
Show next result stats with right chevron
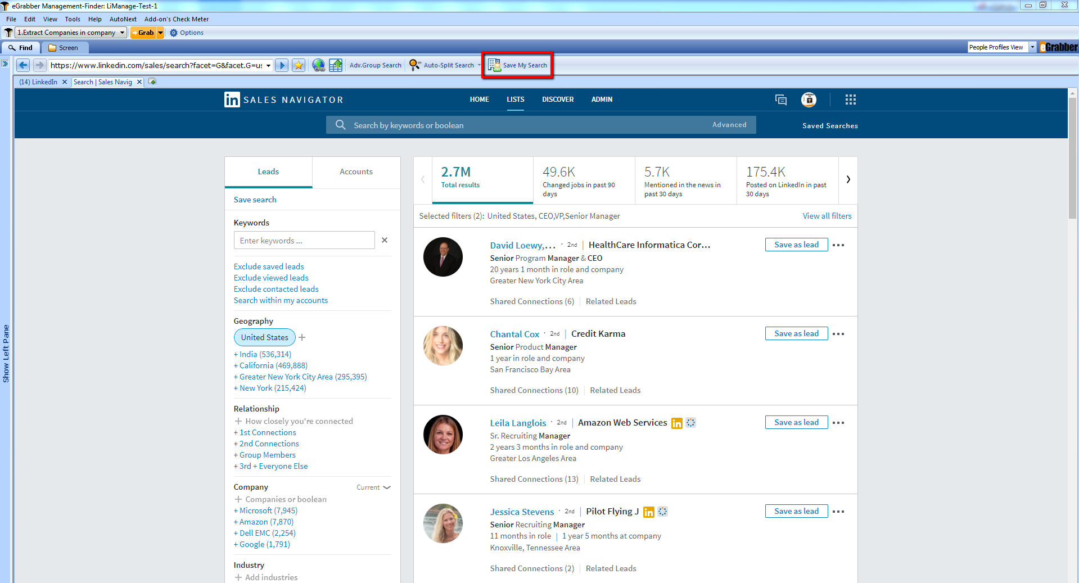coord(848,179)
